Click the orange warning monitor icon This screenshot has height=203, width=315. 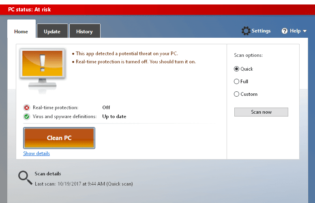pyautogui.click(x=43, y=71)
